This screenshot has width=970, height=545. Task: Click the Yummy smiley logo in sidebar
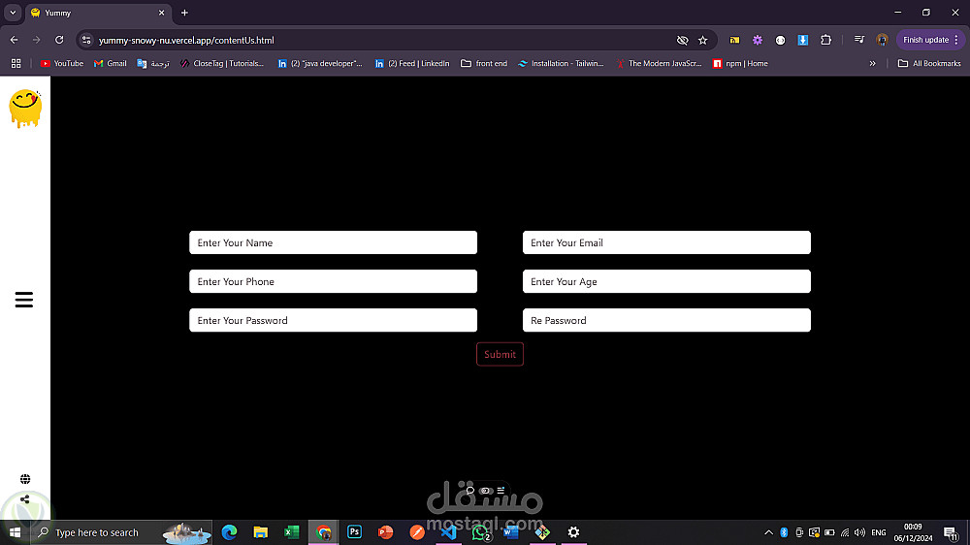tap(25, 109)
